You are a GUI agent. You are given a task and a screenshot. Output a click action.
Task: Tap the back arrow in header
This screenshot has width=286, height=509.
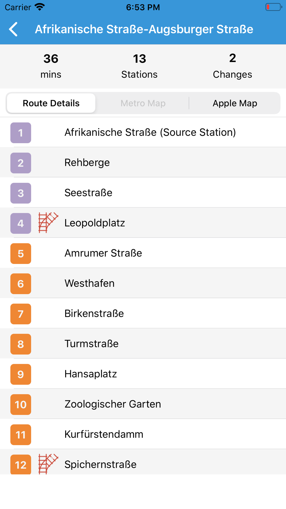point(13,29)
